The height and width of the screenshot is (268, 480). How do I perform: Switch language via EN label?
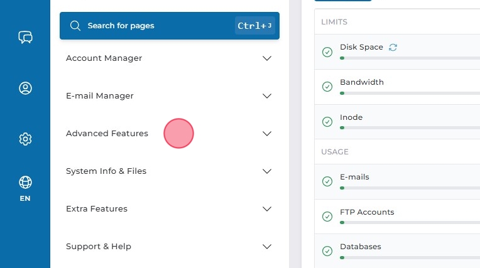[x=25, y=198]
